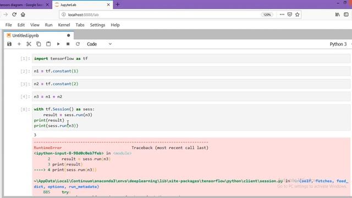Click the RuntimeError text in traceback
Viewport: 352px width, 198px height.
pos(48,148)
